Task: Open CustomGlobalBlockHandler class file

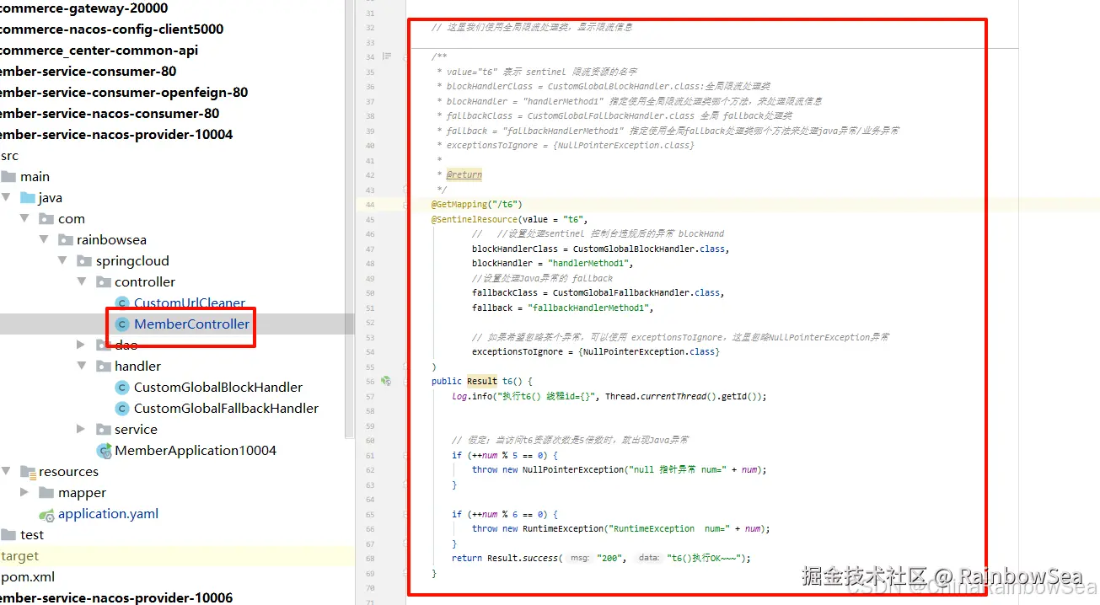Action: pyautogui.click(x=218, y=388)
